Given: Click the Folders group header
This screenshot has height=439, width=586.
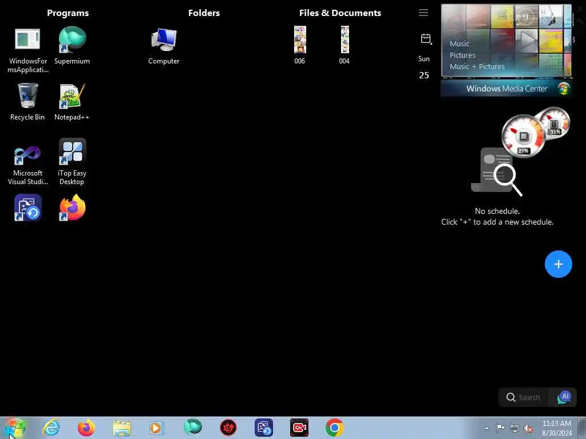Looking at the screenshot, I should (x=204, y=13).
